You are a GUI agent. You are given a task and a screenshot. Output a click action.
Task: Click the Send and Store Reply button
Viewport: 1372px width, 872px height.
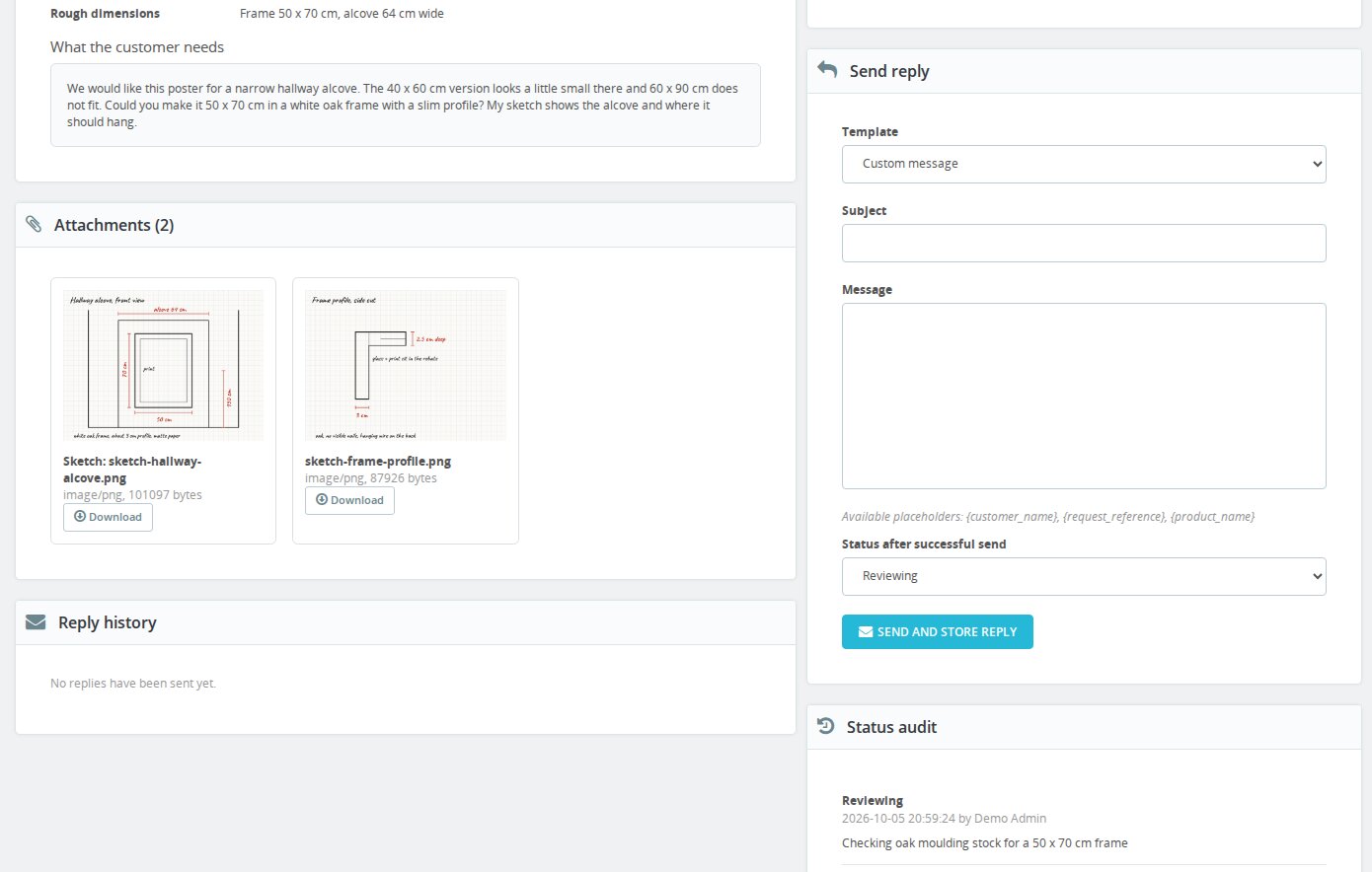(938, 632)
